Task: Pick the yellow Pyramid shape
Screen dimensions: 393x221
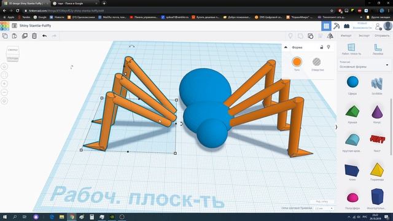Action: [x=376, y=169]
